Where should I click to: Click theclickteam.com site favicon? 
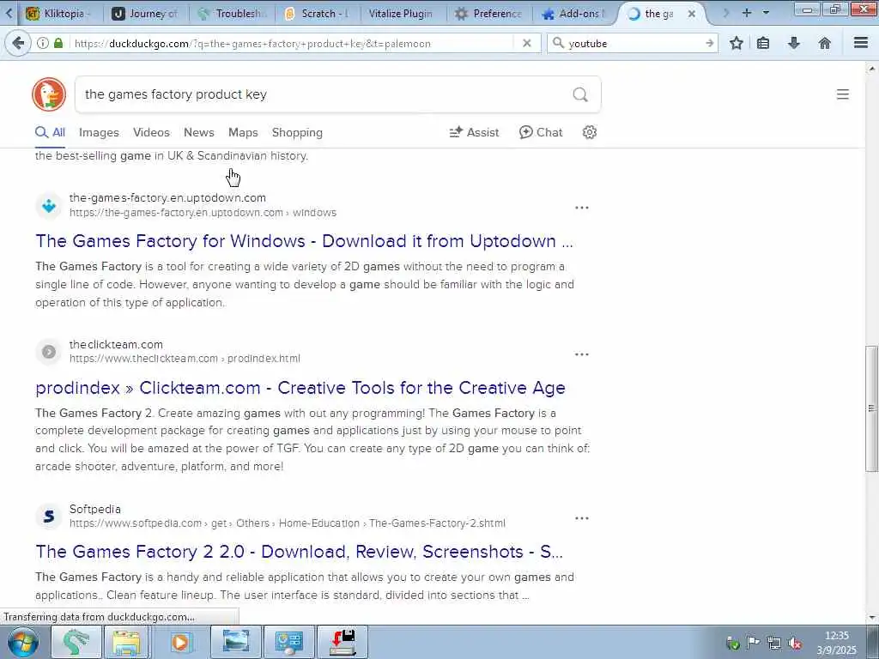click(49, 352)
